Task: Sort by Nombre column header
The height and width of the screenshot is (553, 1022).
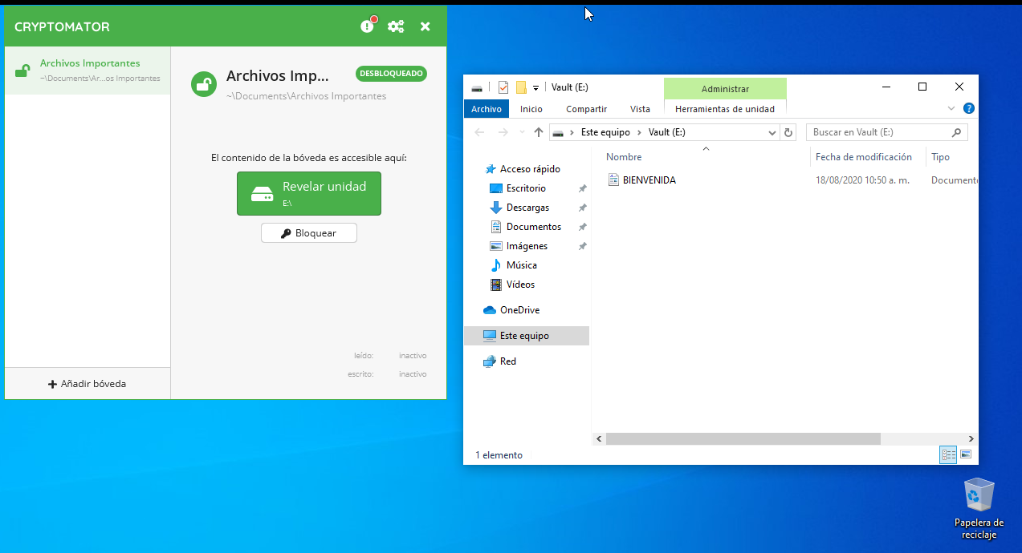Action: coord(624,157)
